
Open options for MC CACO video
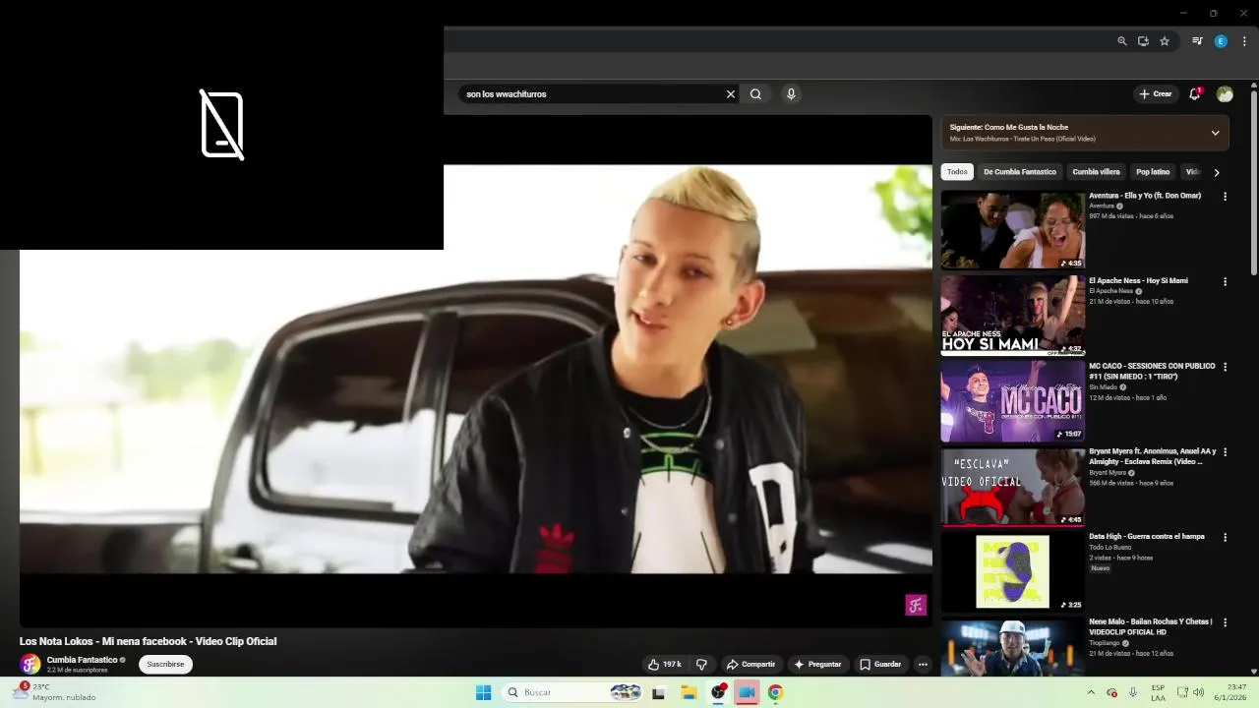point(1225,367)
